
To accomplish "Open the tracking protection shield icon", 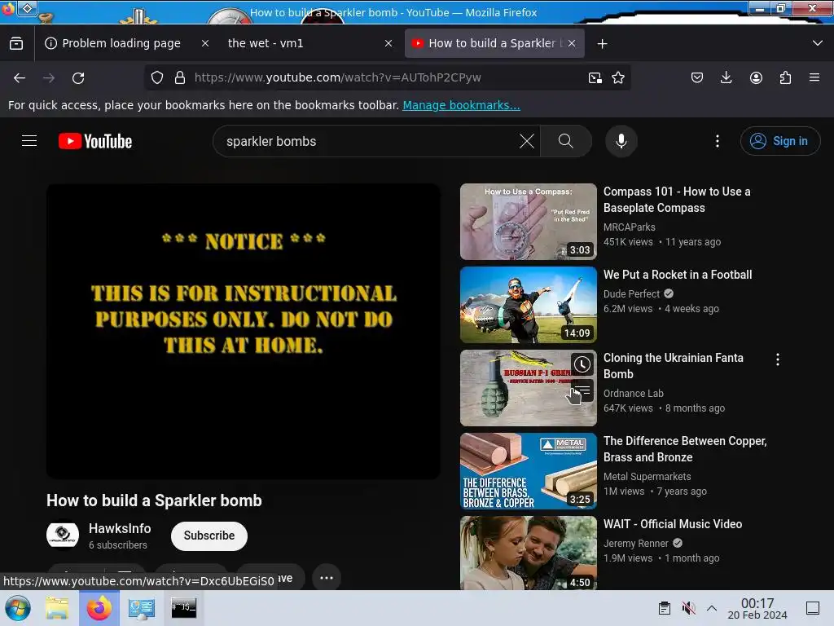I will coord(157,77).
